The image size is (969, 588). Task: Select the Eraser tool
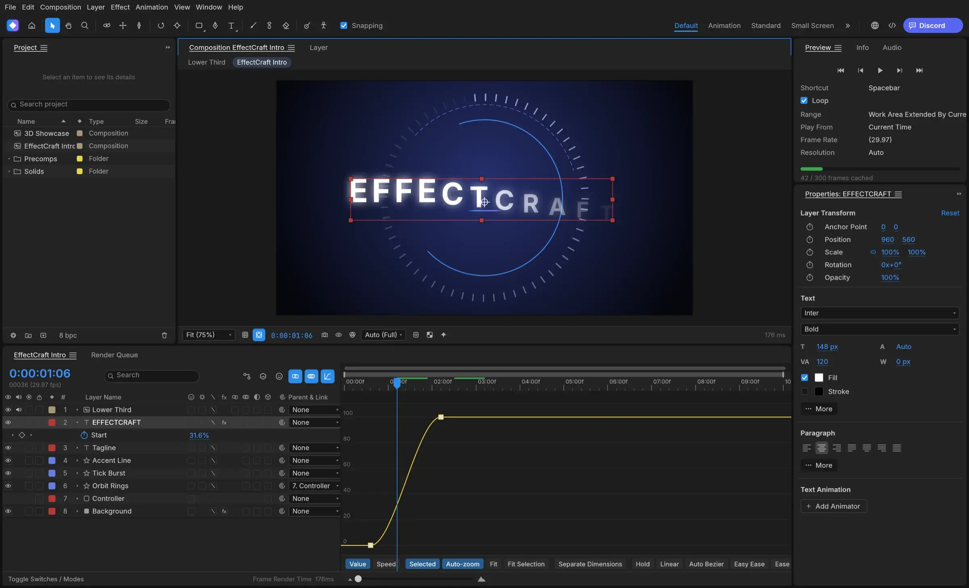pos(286,25)
